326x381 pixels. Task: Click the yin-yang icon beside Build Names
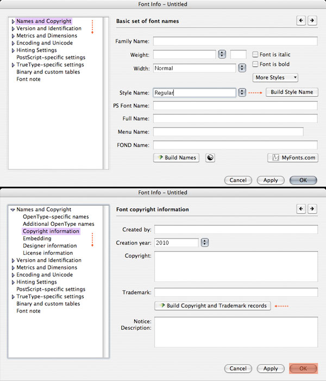pyautogui.click(x=210, y=158)
